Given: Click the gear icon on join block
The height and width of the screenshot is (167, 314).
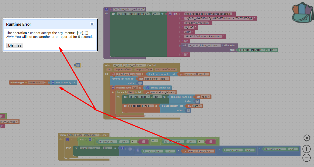Looking at the screenshot, I should [x=170, y=14].
